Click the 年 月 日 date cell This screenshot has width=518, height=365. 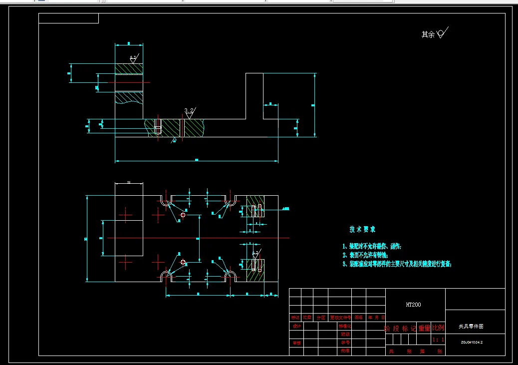tap(376, 318)
